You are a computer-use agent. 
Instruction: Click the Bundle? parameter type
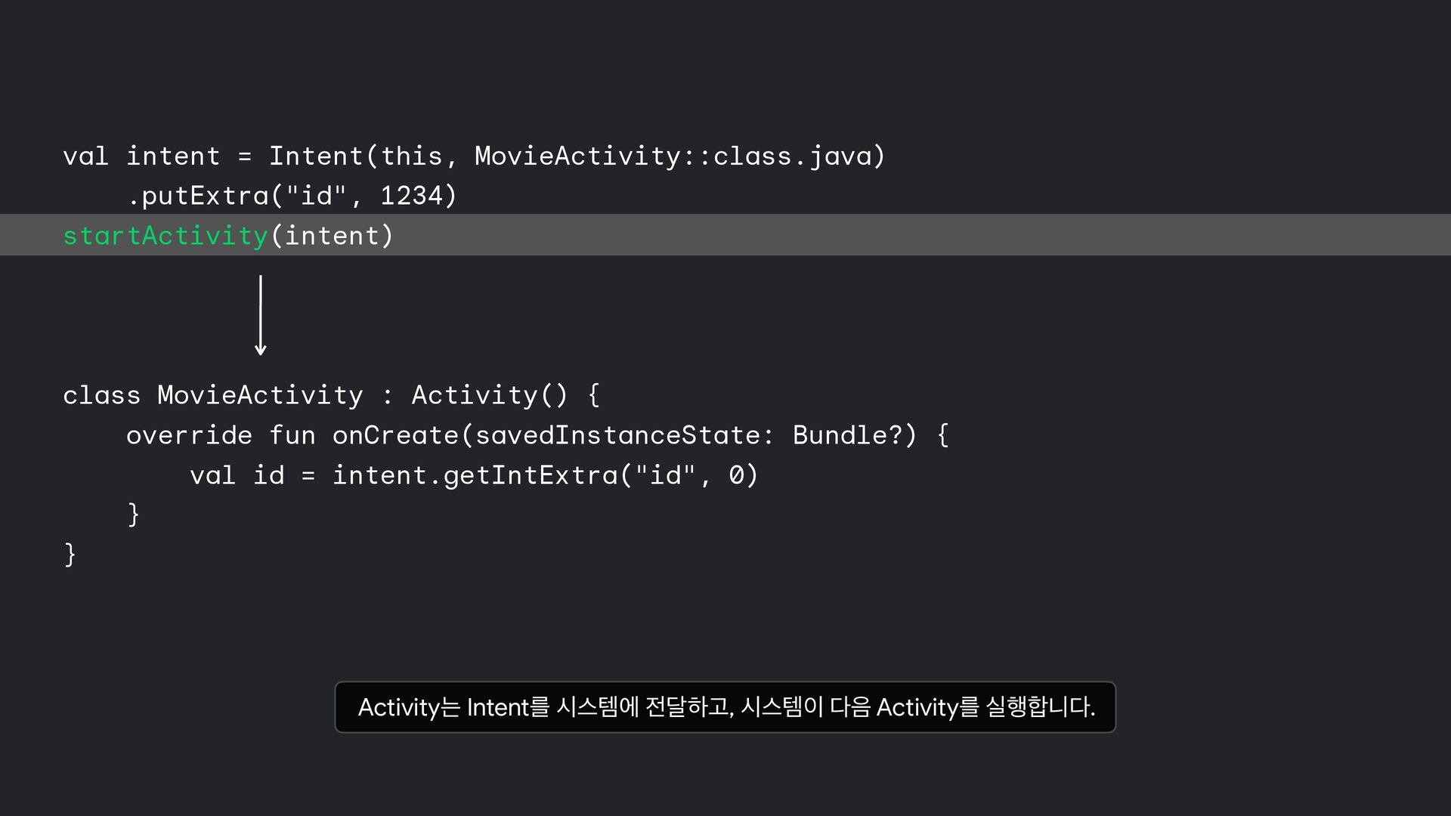848,435
